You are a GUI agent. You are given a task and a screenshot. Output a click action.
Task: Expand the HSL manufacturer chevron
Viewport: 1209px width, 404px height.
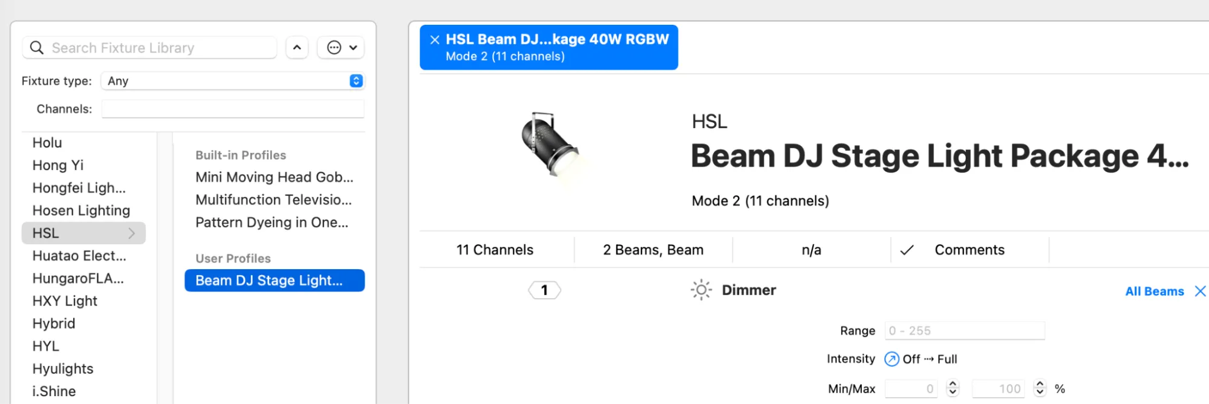(131, 233)
